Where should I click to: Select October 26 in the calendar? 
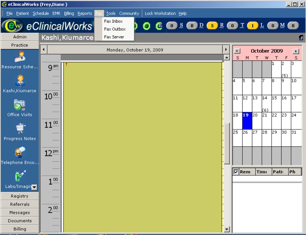tap(247, 138)
